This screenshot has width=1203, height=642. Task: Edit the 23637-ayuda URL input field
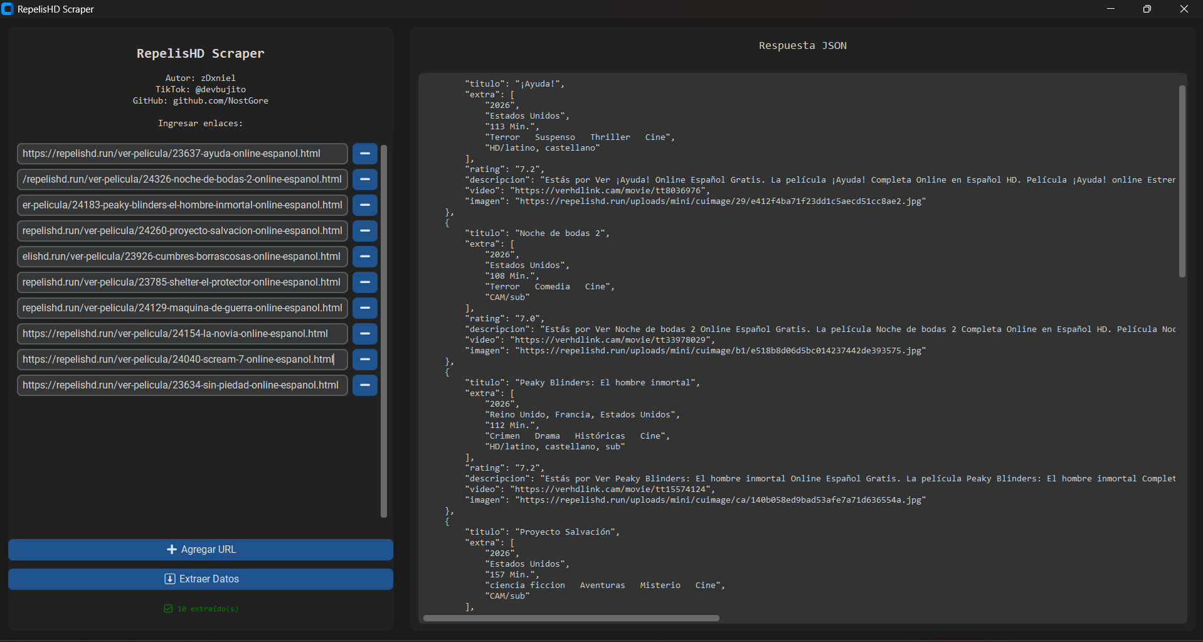tap(183, 154)
